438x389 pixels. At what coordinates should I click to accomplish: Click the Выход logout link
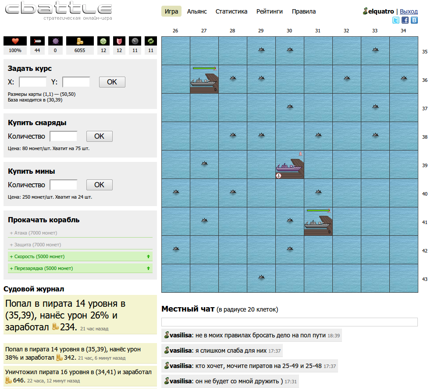pyautogui.click(x=409, y=11)
